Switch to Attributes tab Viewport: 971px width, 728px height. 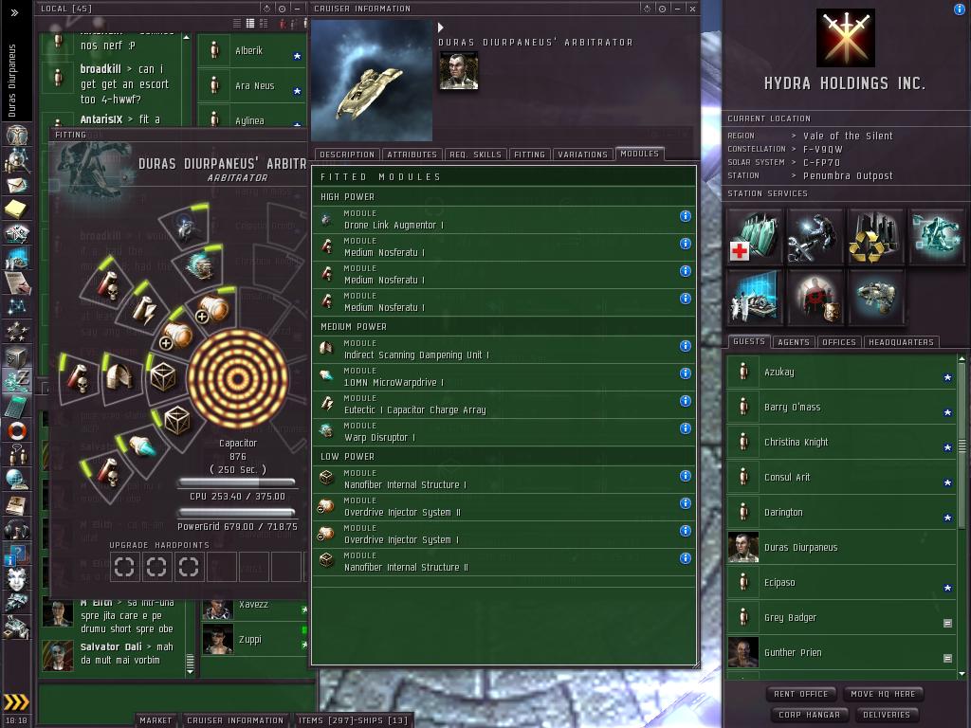[x=412, y=155]
